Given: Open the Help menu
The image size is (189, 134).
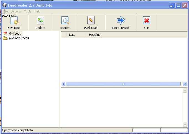Looking at the screenshot, I should pyautogui.click(x=37, y=11).
